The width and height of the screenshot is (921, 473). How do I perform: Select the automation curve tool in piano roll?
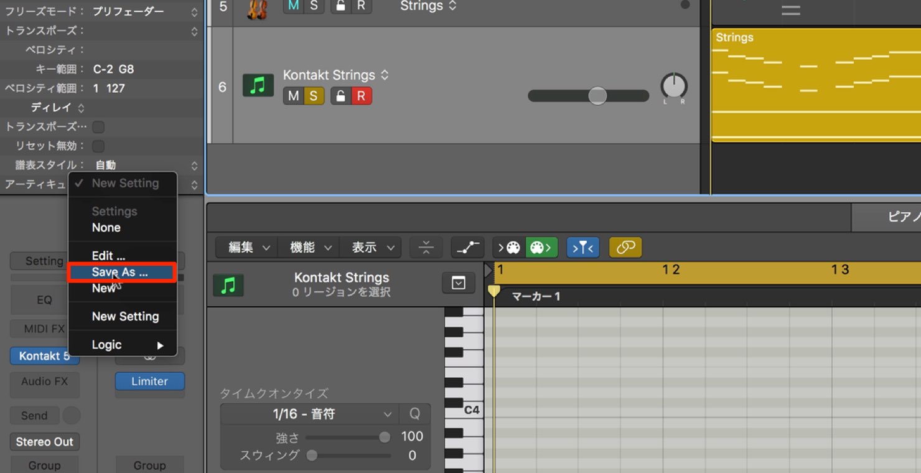tap(467, 248)
